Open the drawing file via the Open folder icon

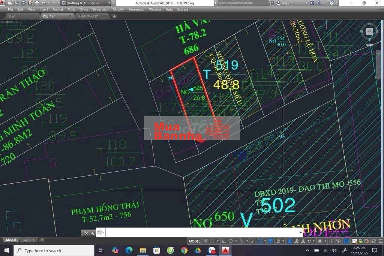pos(15,3)
